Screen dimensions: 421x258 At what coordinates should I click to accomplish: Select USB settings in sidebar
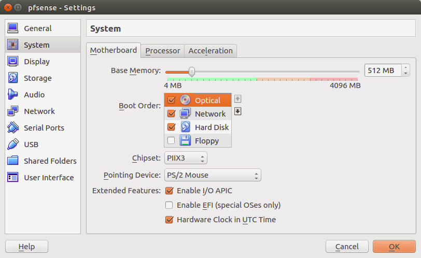(43, 145)
